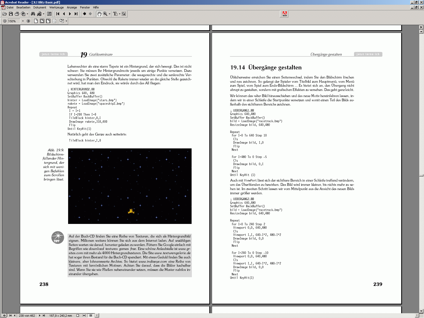Image resolution: width=424 pixels, height=318 pixels.
Task: Click the status bar first page button
Action: 10,315
